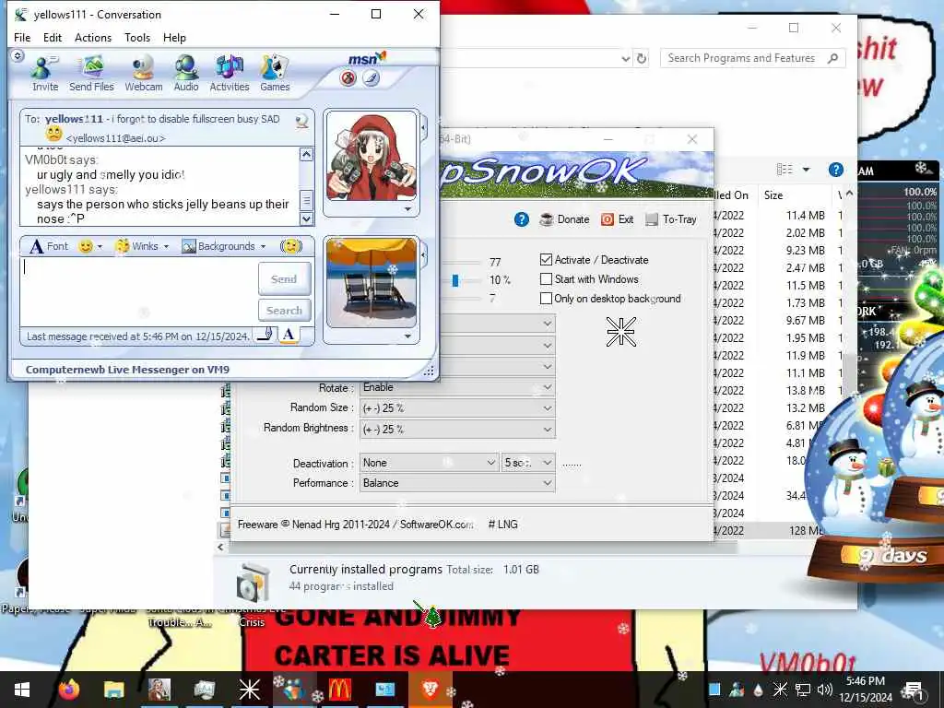Image resolution: width=944 pixels, height=708 pixels.
Task: Open the Actions menu
Action: coord(93,37)
